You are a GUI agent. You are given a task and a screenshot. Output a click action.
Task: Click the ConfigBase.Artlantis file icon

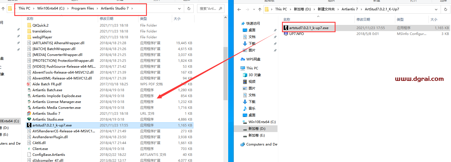click(29, 154)
